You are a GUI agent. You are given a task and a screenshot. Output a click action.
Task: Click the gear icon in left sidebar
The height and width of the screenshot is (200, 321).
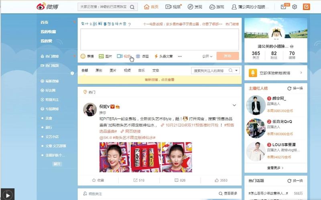point(72,73)
